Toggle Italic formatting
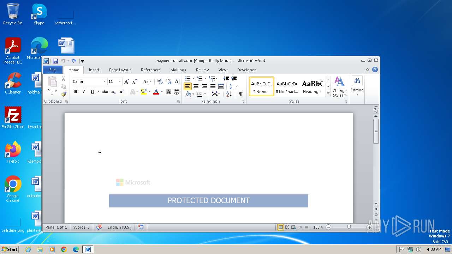This screenshot has width=452, height=254. [x=84, y=92]
